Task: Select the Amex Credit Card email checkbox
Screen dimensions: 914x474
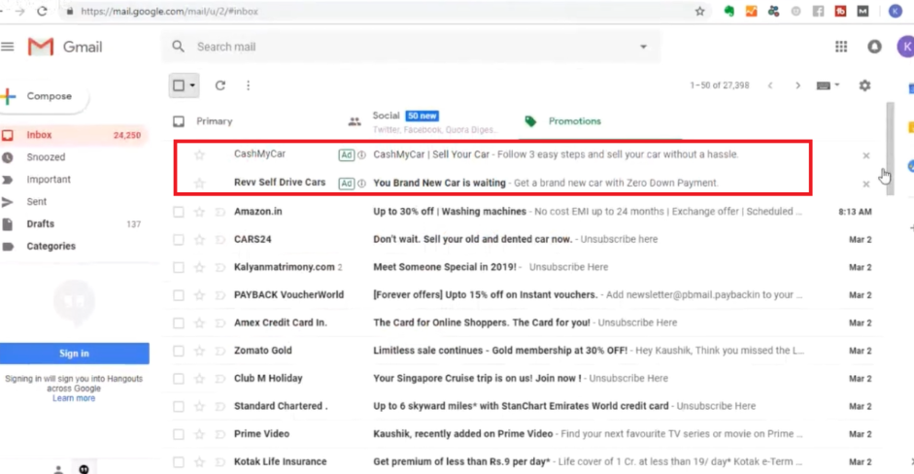Action: 179,323
